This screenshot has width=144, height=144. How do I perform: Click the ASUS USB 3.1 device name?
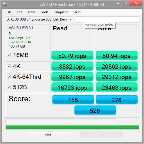[x=21, y=28]
